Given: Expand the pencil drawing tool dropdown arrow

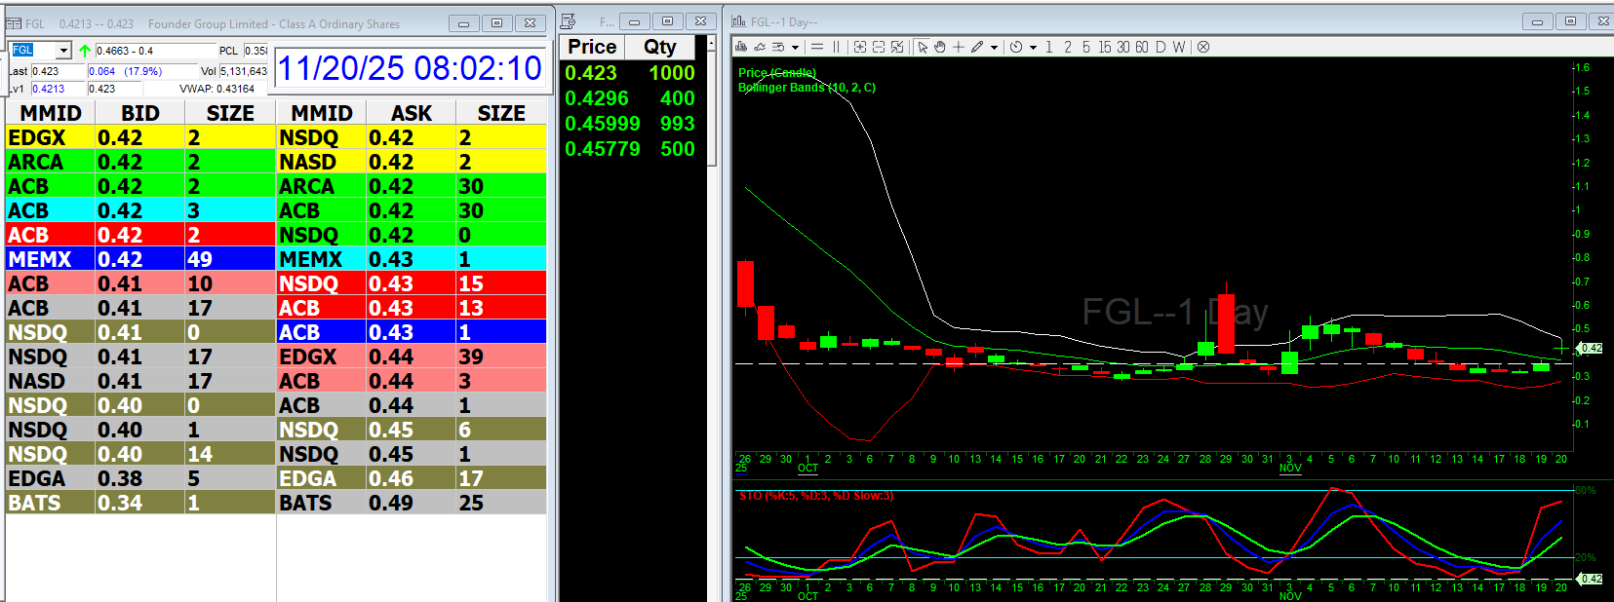Looking at the screenshot, I should point(994,47).
